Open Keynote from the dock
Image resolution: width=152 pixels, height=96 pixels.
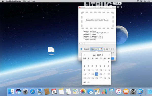(111, 91)
